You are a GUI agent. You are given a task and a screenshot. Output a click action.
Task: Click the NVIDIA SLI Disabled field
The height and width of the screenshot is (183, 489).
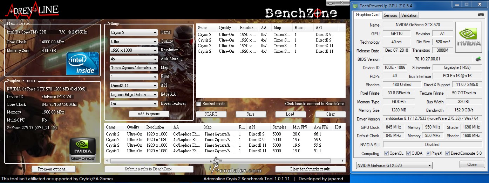432,145
